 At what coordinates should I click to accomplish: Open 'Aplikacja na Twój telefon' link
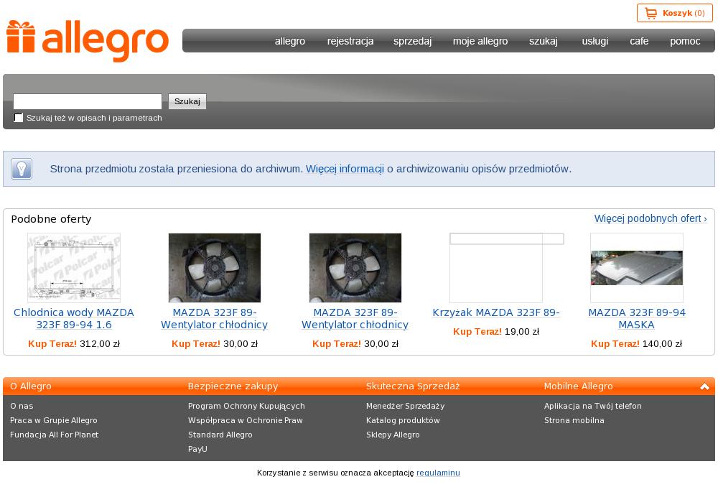coord(593,406)
